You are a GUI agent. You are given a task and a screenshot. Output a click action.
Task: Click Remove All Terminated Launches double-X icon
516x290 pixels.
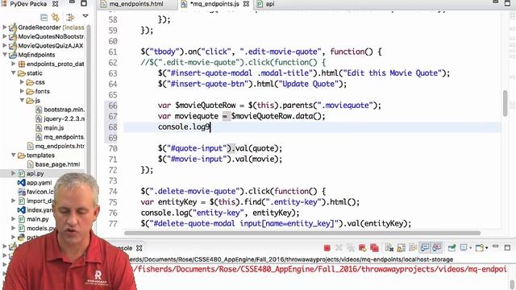[x=351, y=248]
